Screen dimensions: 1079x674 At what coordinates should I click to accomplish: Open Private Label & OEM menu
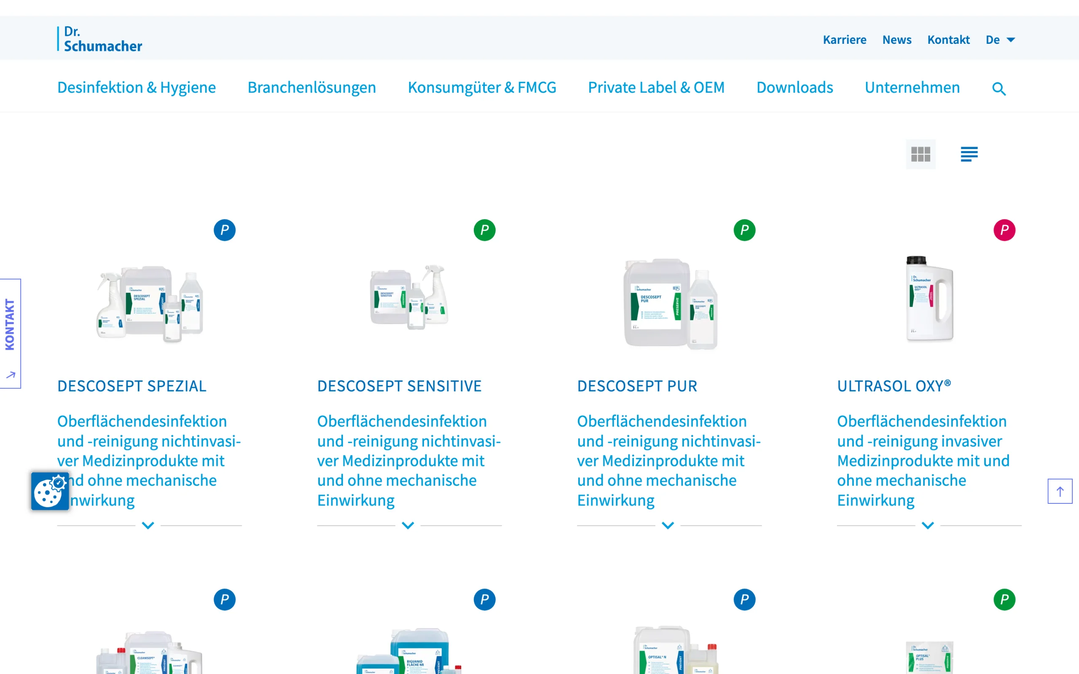tap(656, 87)
